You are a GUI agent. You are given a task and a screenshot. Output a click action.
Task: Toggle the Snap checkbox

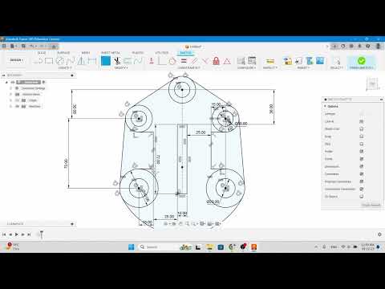tap(361, 136)
